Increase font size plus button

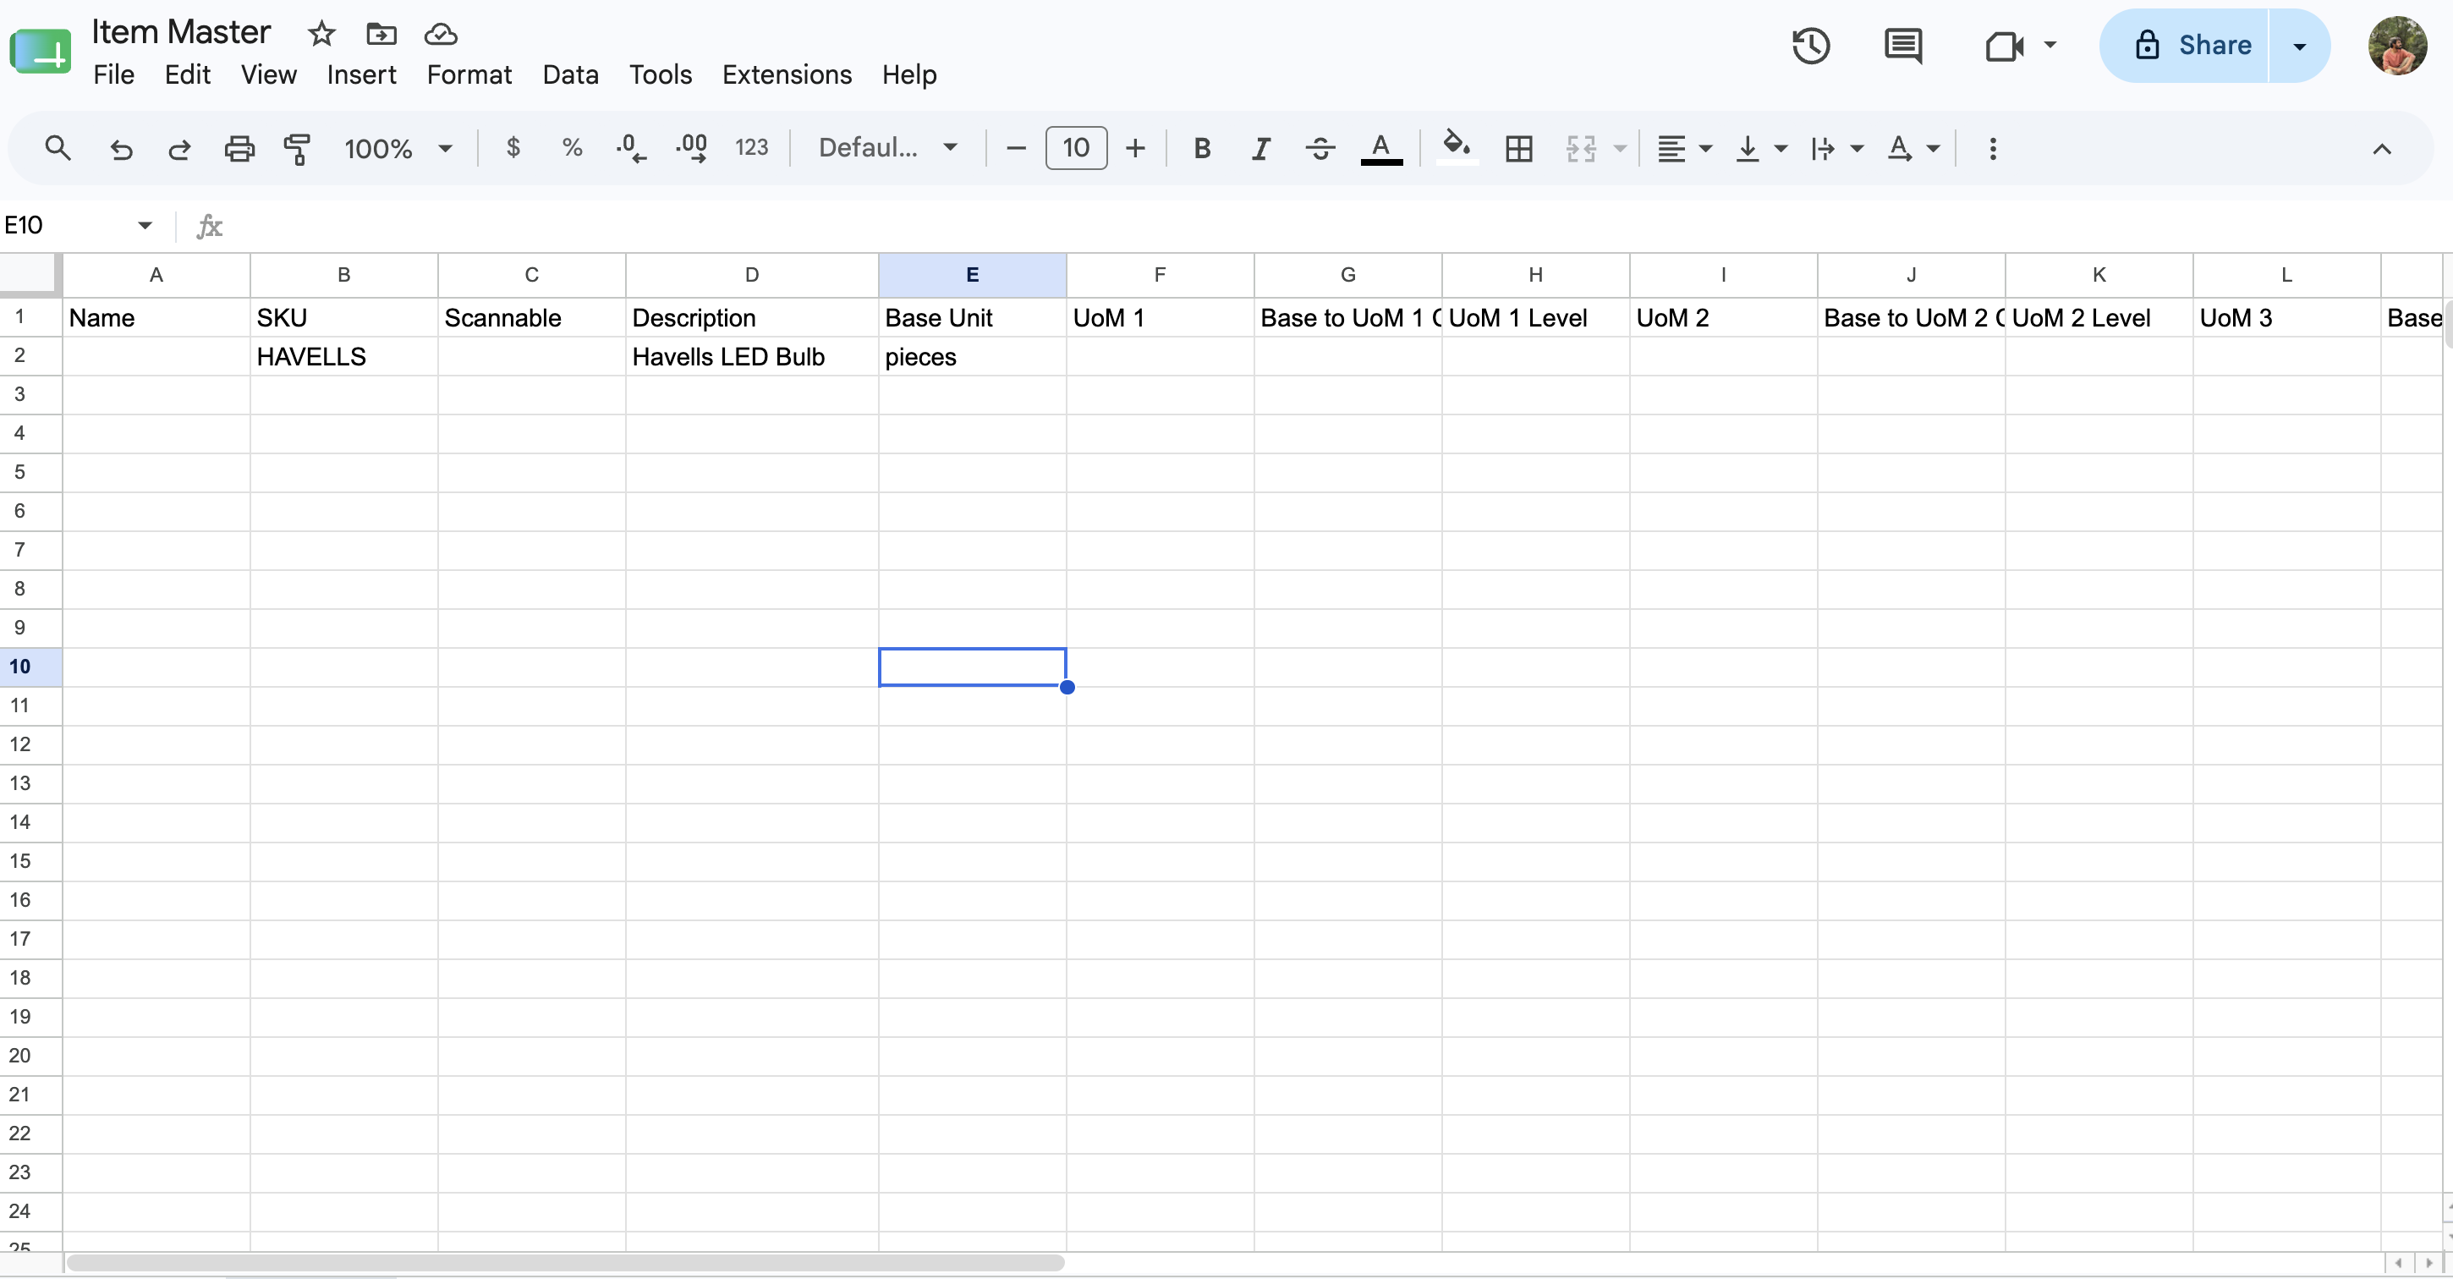1135,149
